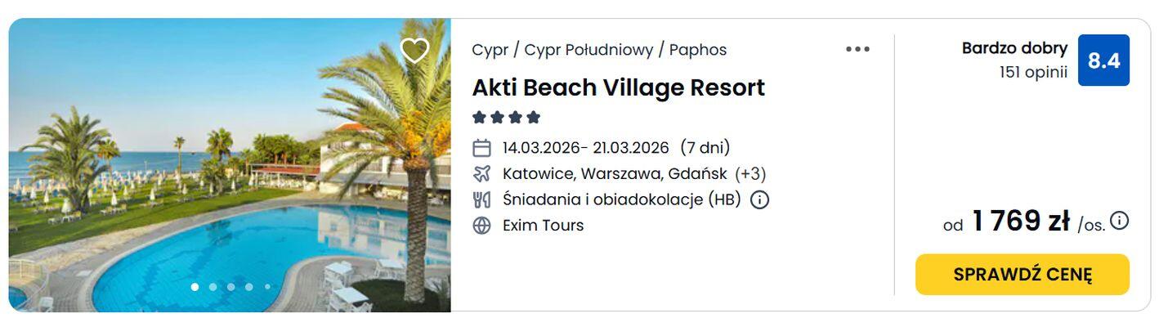Jump to the third carousel photo dot
Viewport: 1159px width, 327px height.
click(230, 287)
